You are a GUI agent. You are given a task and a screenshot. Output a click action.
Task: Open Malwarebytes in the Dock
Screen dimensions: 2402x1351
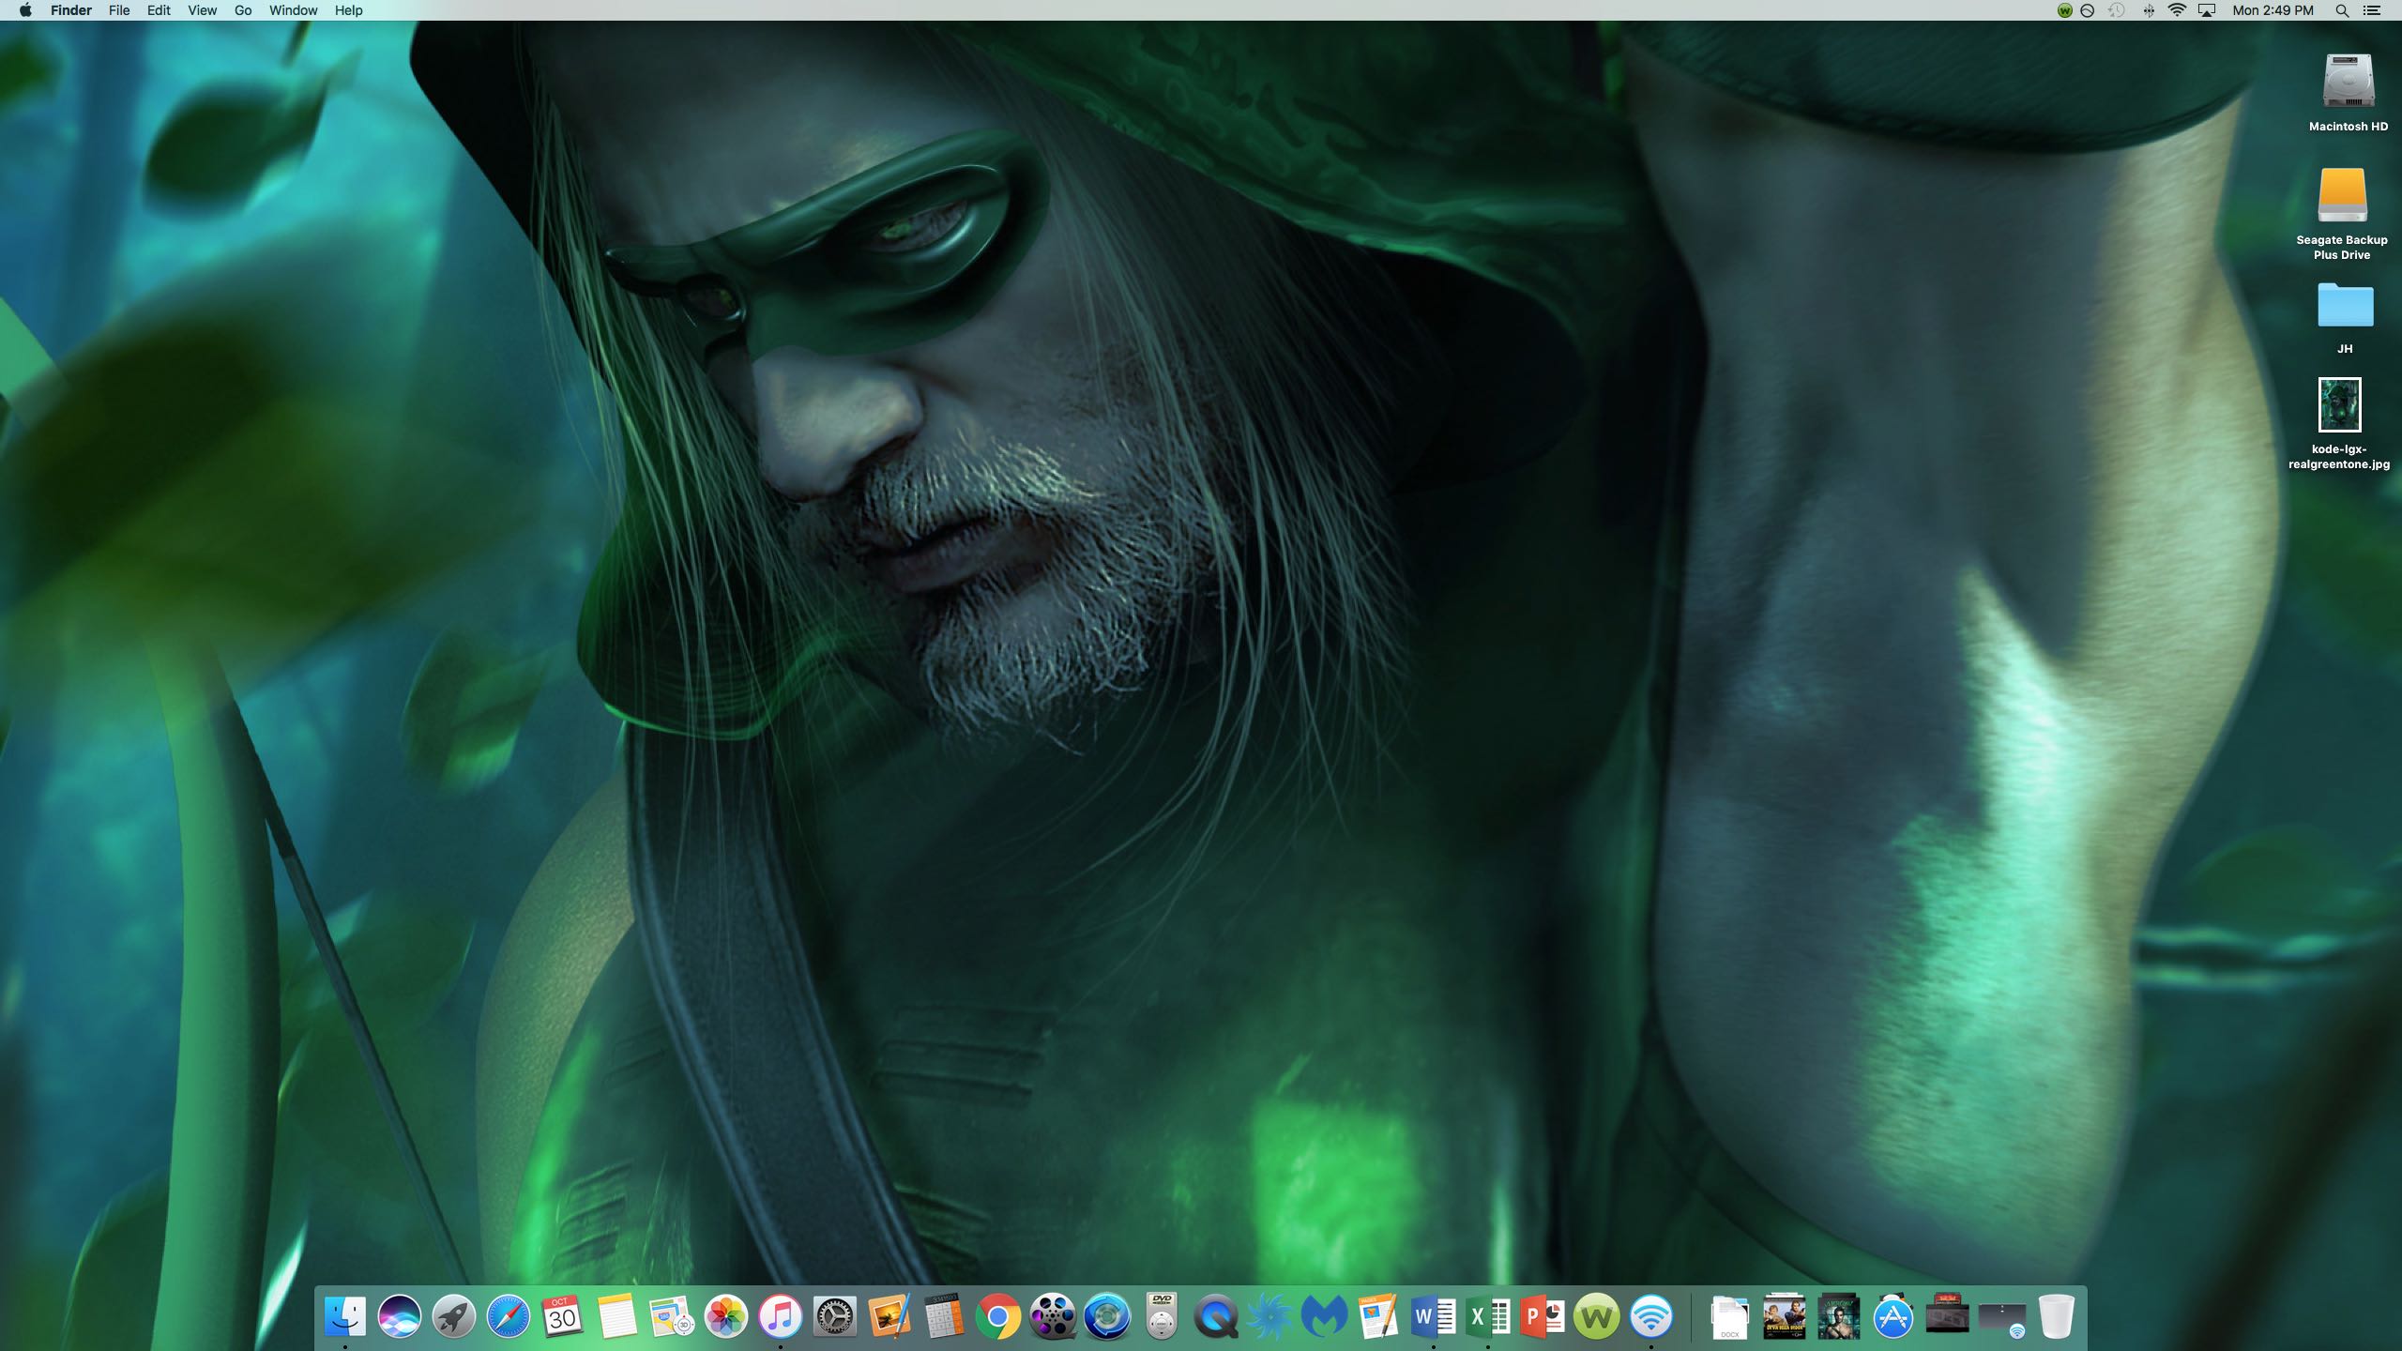(1324, 1316)
